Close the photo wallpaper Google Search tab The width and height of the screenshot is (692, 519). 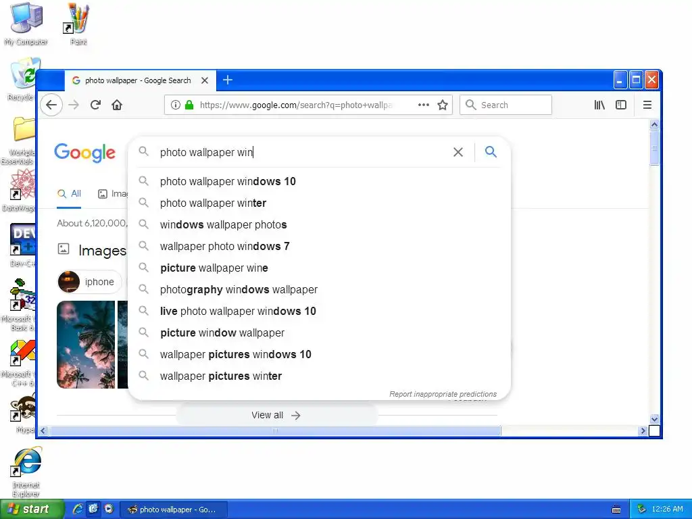click(205, 80)
